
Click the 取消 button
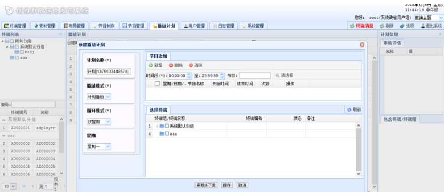(x=243, y=185)
